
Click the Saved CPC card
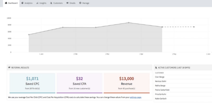coord(32,83)
